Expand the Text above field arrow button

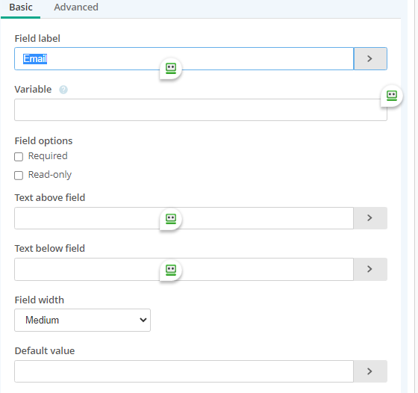pos(370,218)
